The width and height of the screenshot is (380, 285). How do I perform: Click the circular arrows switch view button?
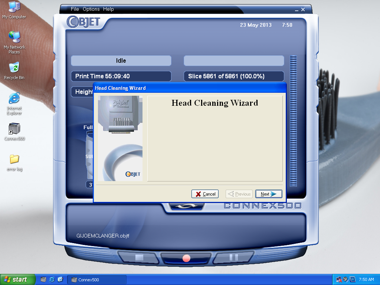(x=186, y=206)
